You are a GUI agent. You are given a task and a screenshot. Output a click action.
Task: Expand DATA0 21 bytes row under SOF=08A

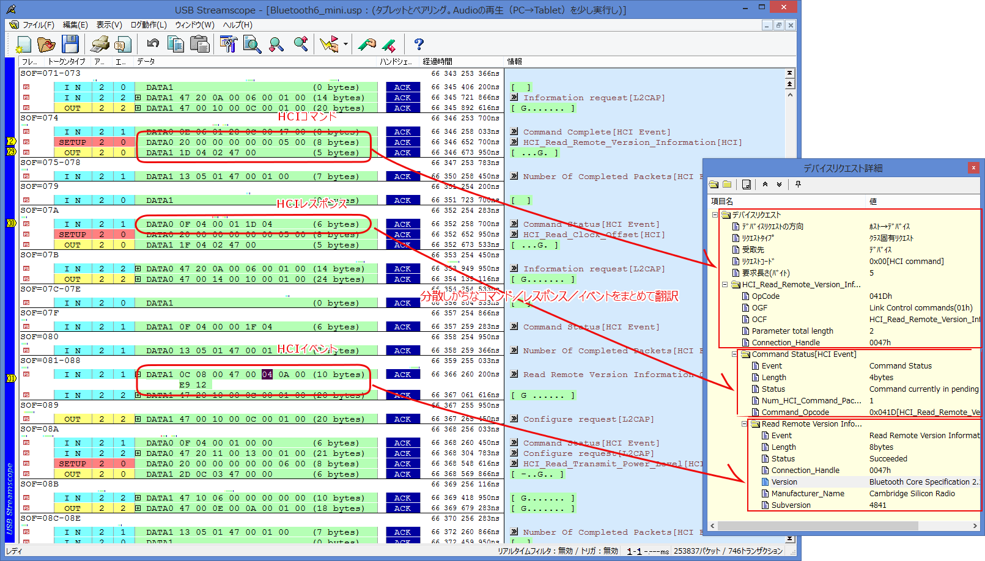[138, 453]
